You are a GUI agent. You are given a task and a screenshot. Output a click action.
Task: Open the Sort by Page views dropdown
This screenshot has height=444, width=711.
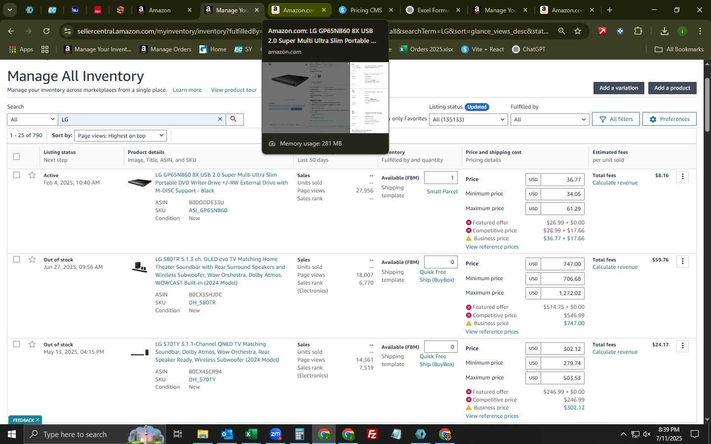click(120, 136)
